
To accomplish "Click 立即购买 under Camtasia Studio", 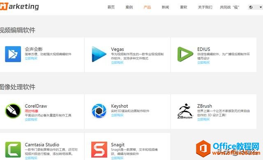I will coord(31,158).
